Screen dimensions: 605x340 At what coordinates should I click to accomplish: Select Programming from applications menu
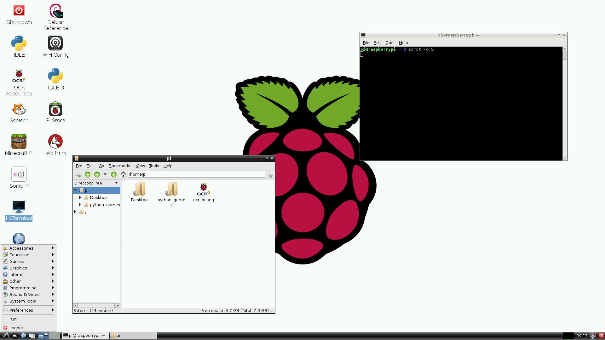coord(23,288)
